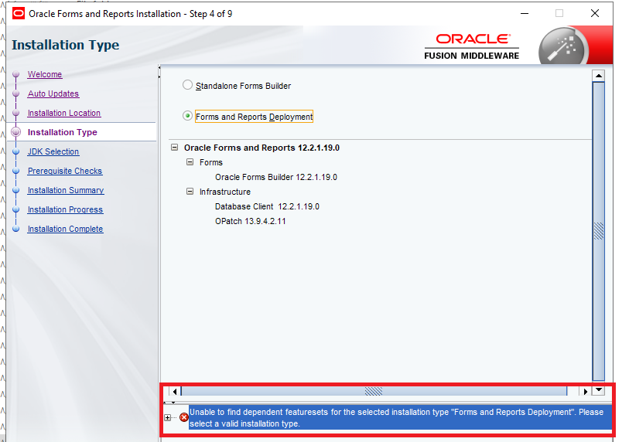622x442 pixels.
Task: Select OPatch 13.9.4.2.11 entry
Action: [x=251, y=221]
